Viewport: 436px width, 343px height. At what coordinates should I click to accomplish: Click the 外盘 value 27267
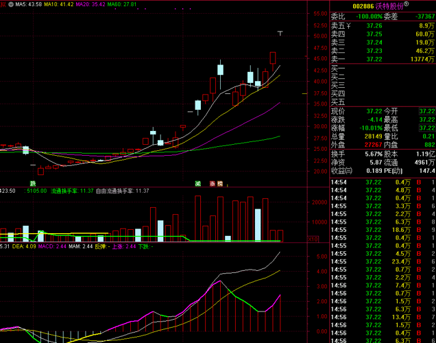tap(374, 145)
